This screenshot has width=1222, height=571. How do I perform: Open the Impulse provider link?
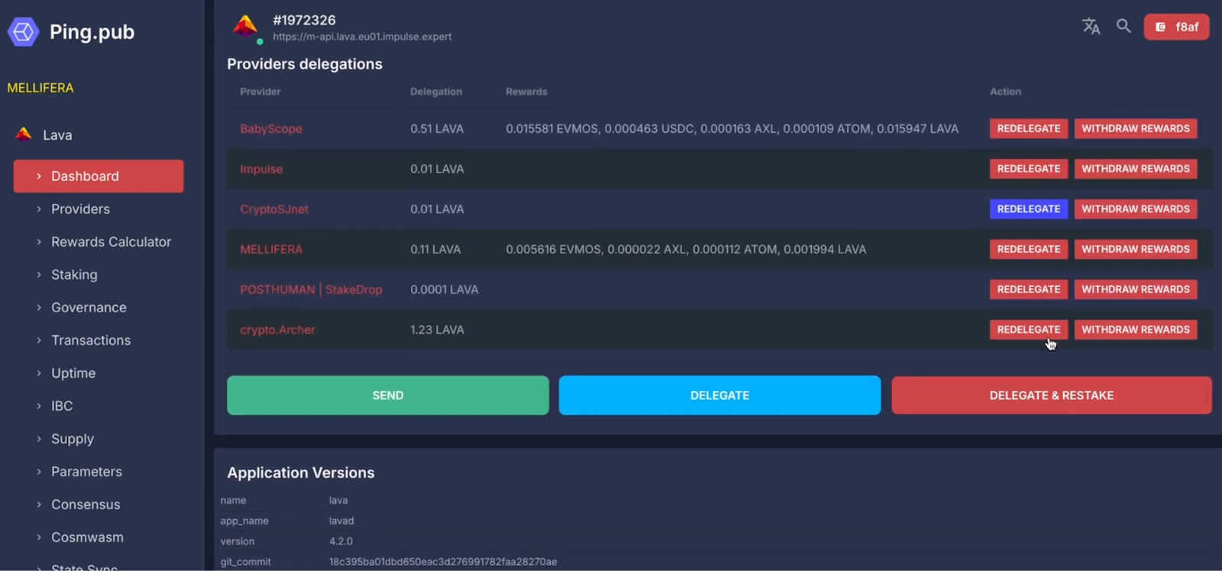coord(261,169)
